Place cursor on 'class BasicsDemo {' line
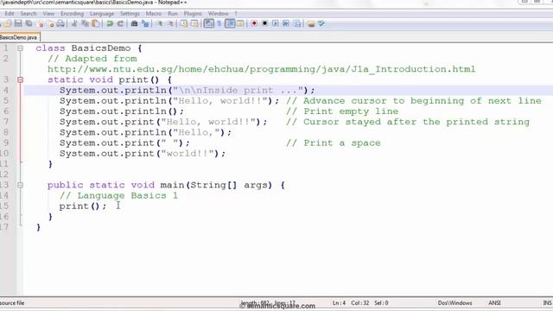553x311 pixels. tap(88, 48)
